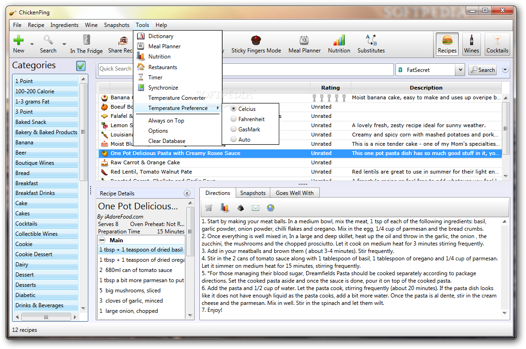Click the Search magnifying glass toolbar icon
Screen dimensions: 526x349
coord(48,40)
